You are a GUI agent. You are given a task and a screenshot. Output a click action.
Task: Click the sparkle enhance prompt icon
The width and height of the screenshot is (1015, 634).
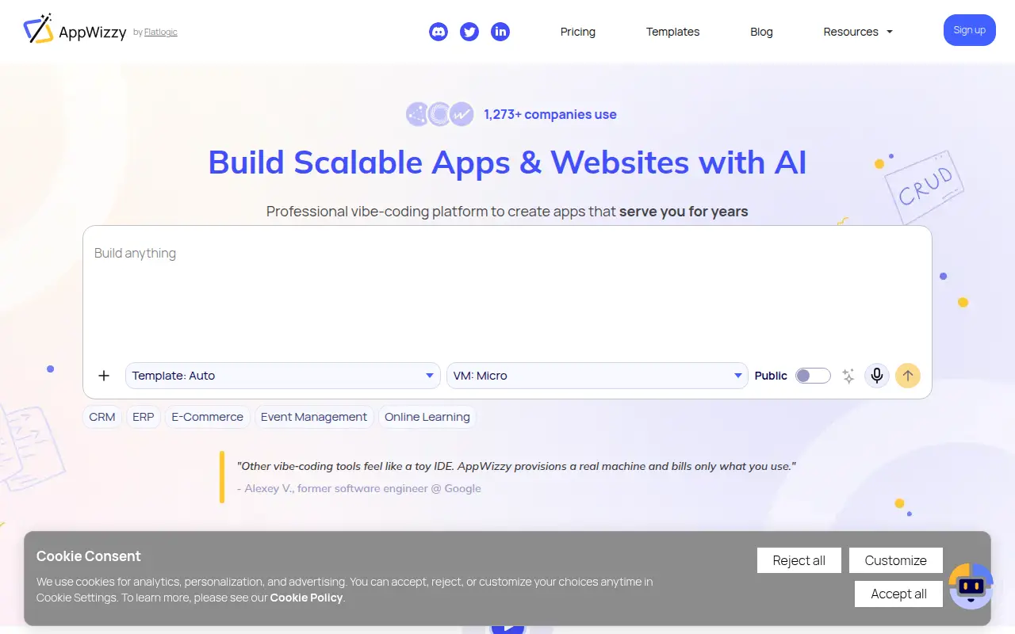(848, 376)
